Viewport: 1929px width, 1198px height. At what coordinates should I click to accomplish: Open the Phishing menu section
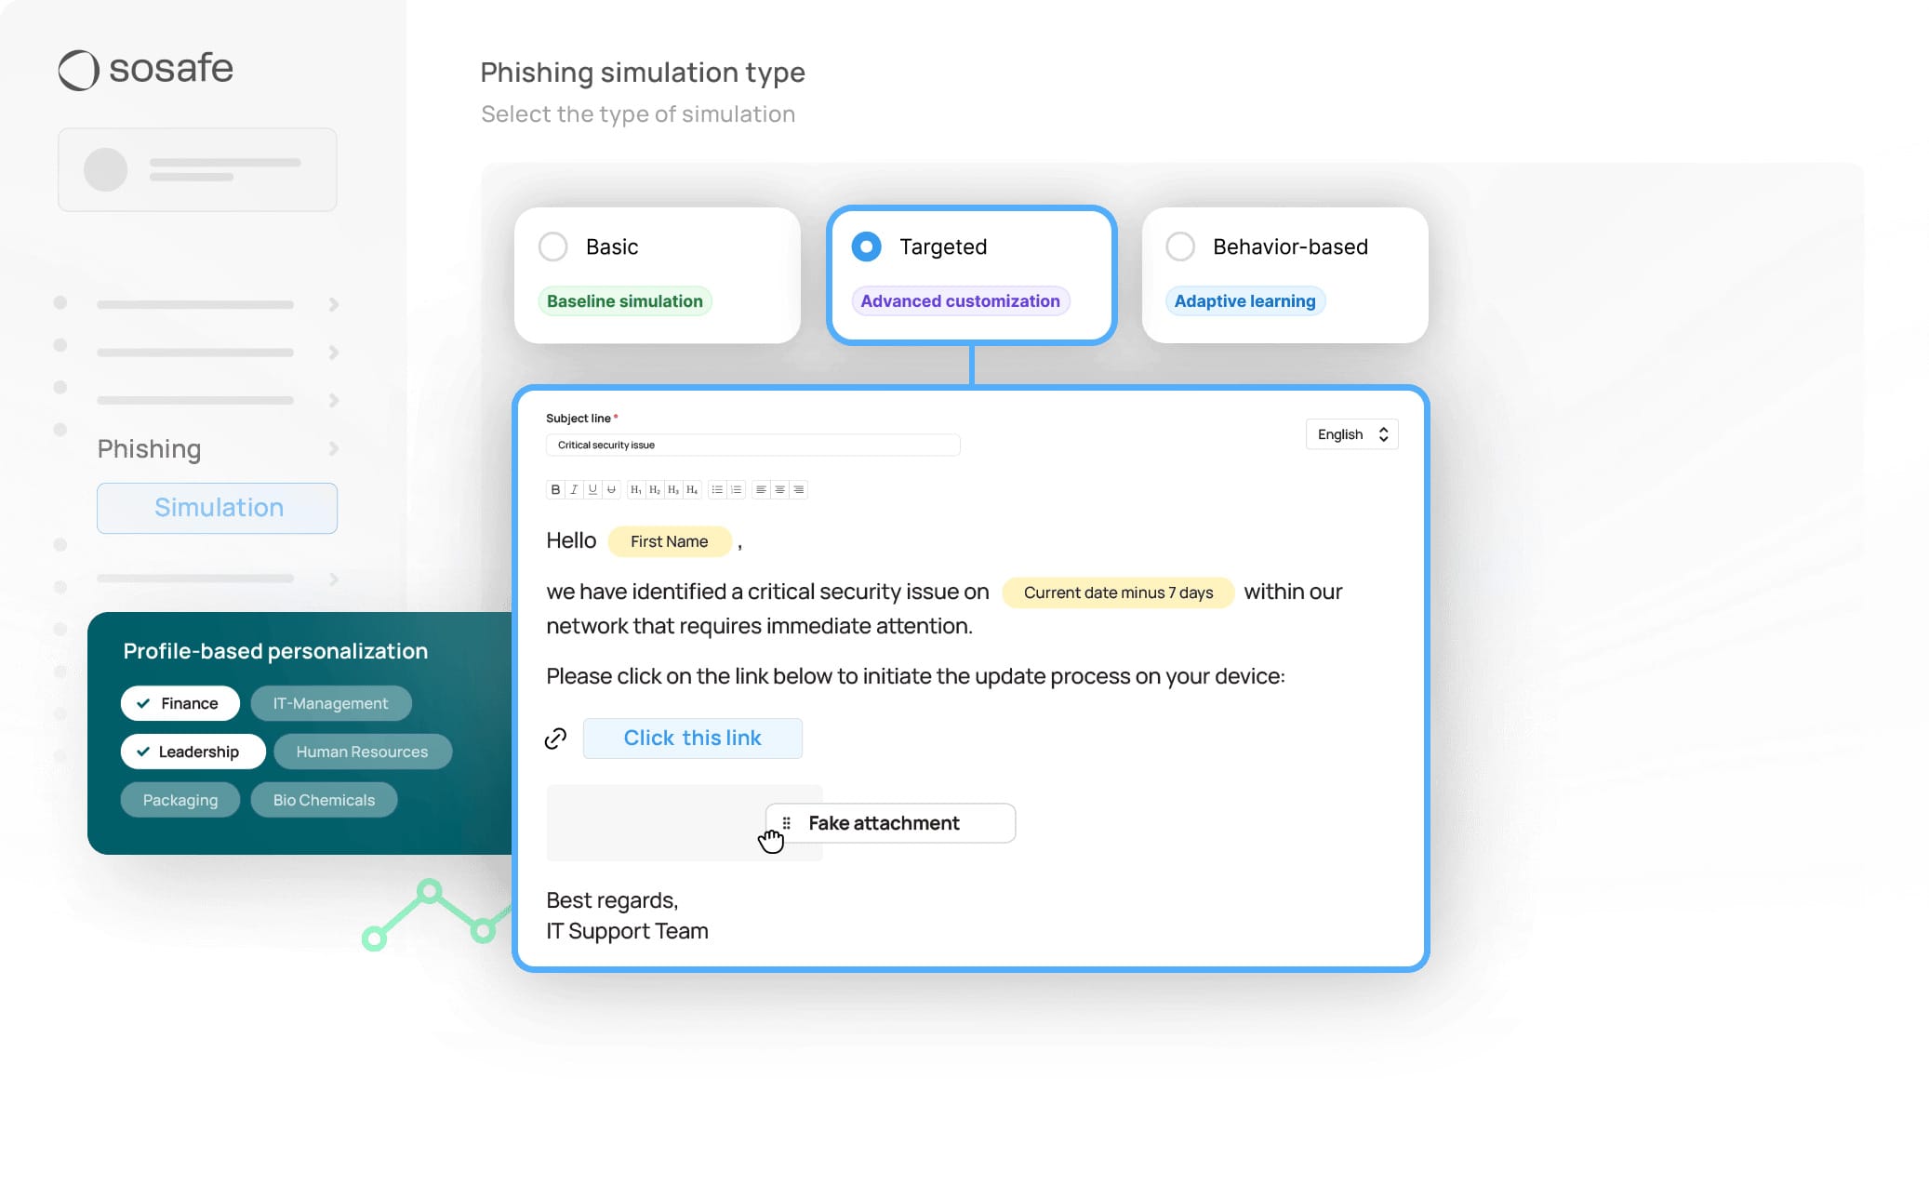click(149, 448)
